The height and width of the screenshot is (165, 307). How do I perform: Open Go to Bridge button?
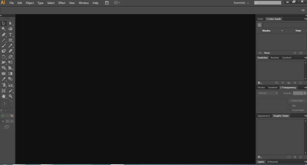(107, 3)
